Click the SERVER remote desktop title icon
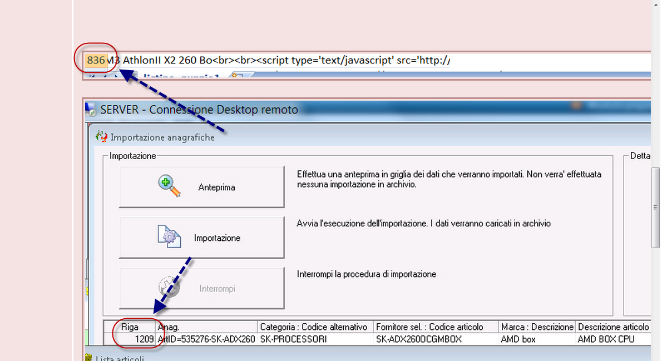662x361 pixels. pos(91,110)
